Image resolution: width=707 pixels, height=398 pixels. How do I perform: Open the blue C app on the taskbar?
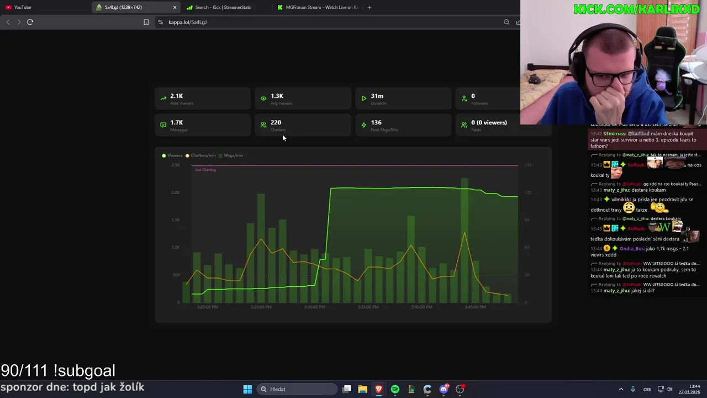click(428, 389)
